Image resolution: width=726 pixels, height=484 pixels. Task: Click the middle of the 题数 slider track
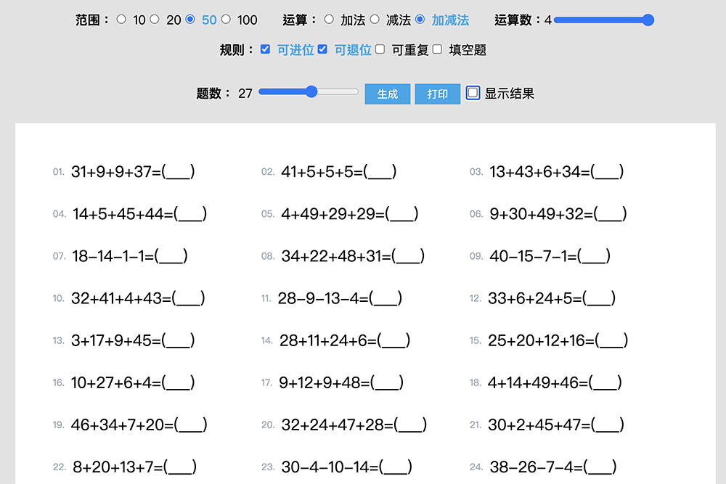(x=308, y=91)
